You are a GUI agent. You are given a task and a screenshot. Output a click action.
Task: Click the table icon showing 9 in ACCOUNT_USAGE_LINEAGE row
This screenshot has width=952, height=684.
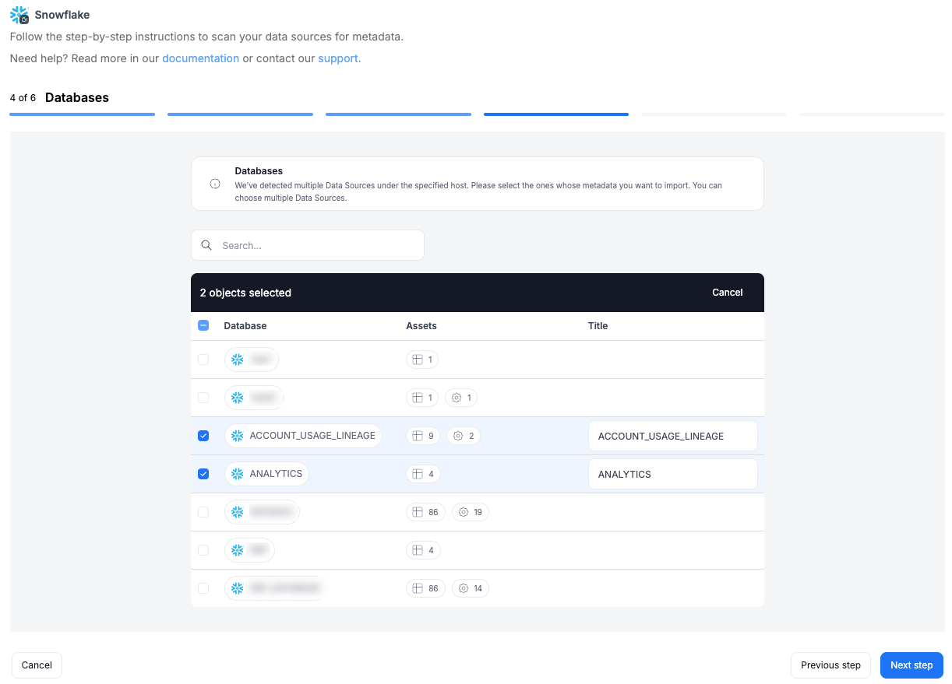click(418, 436)
